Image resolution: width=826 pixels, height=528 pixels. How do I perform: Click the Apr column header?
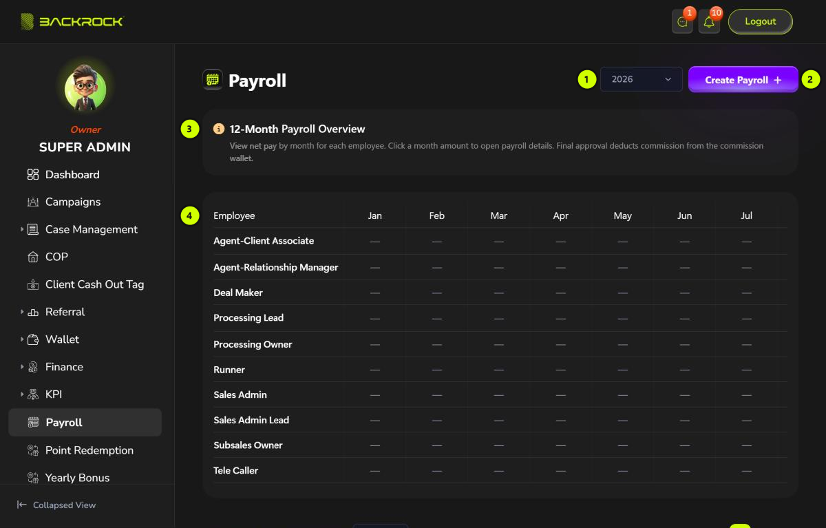point(561,215)
